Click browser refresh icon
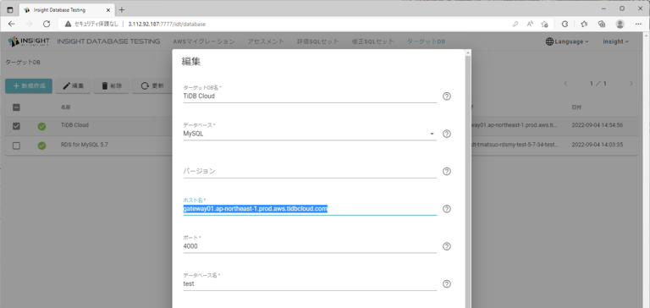The height and width of the screenshot is (308, 650). point(47,24)
